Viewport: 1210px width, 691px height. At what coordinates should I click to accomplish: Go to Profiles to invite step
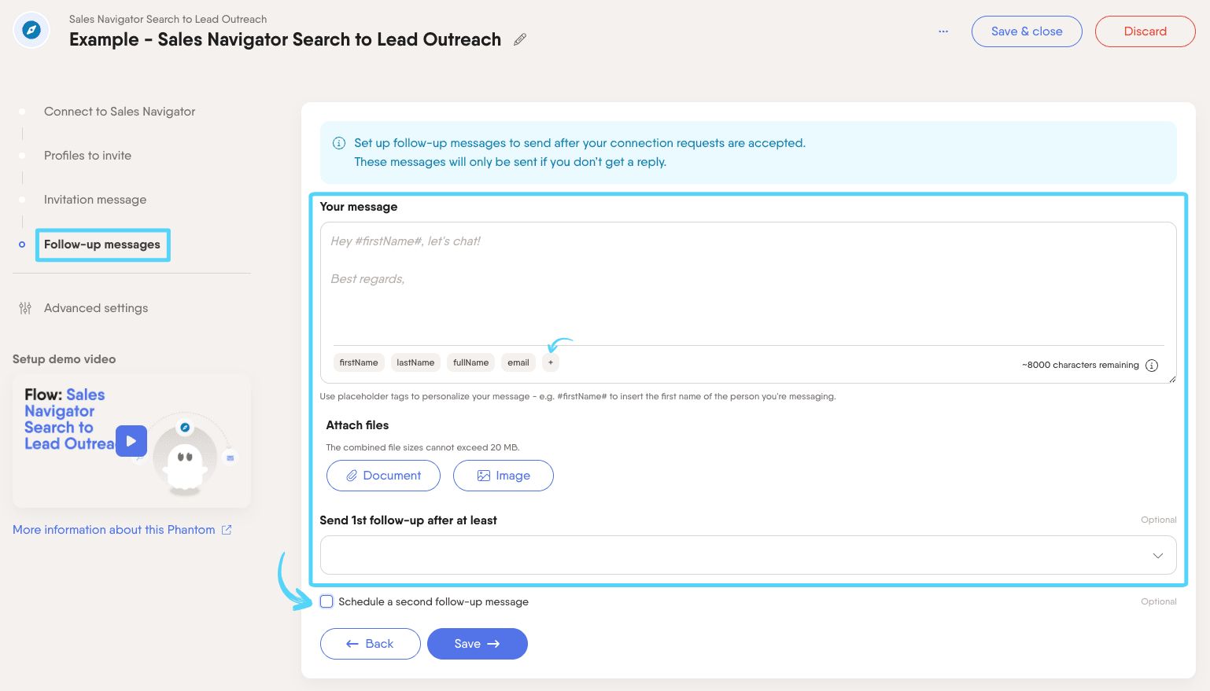tap(87, 156)
